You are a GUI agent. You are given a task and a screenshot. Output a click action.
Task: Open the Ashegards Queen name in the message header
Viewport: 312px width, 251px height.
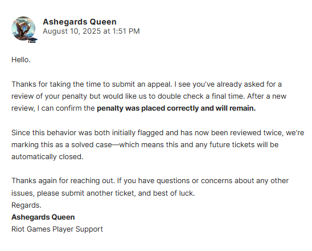point(80,22)
